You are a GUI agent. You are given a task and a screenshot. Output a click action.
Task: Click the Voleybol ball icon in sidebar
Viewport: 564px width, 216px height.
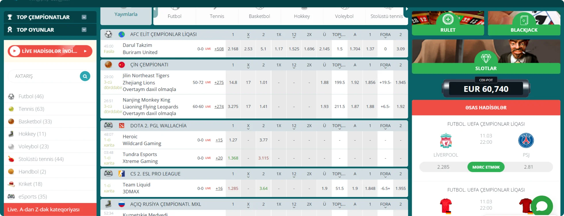(x=11, y=147)
